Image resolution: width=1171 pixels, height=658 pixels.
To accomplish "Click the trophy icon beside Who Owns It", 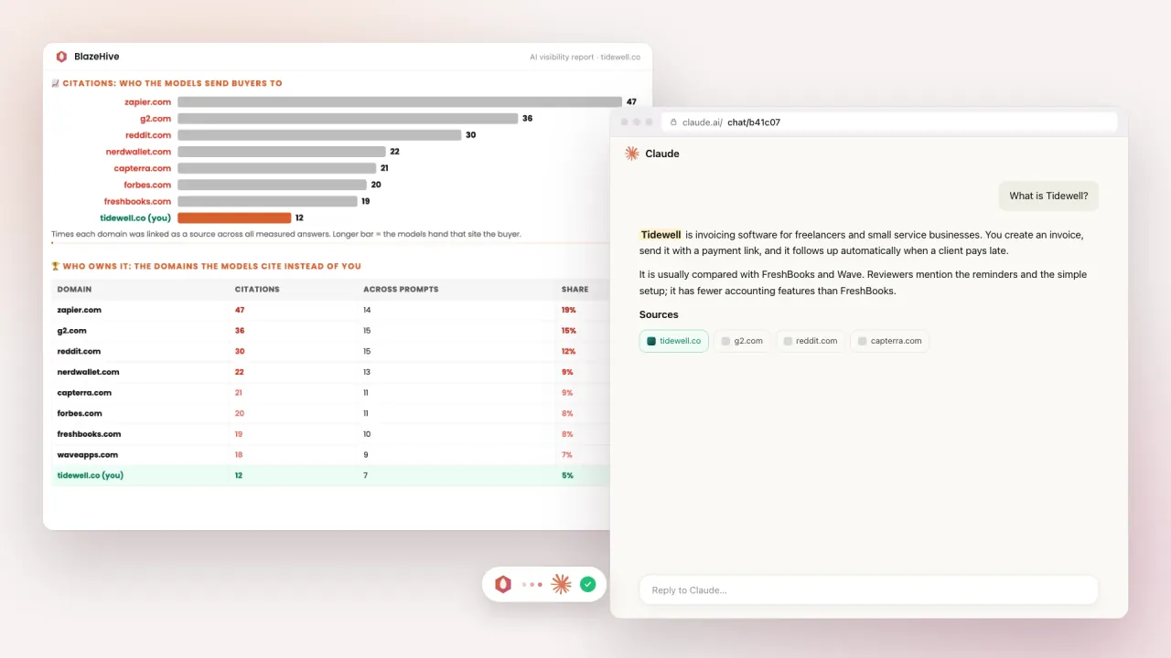I will (x=55, y=266).
